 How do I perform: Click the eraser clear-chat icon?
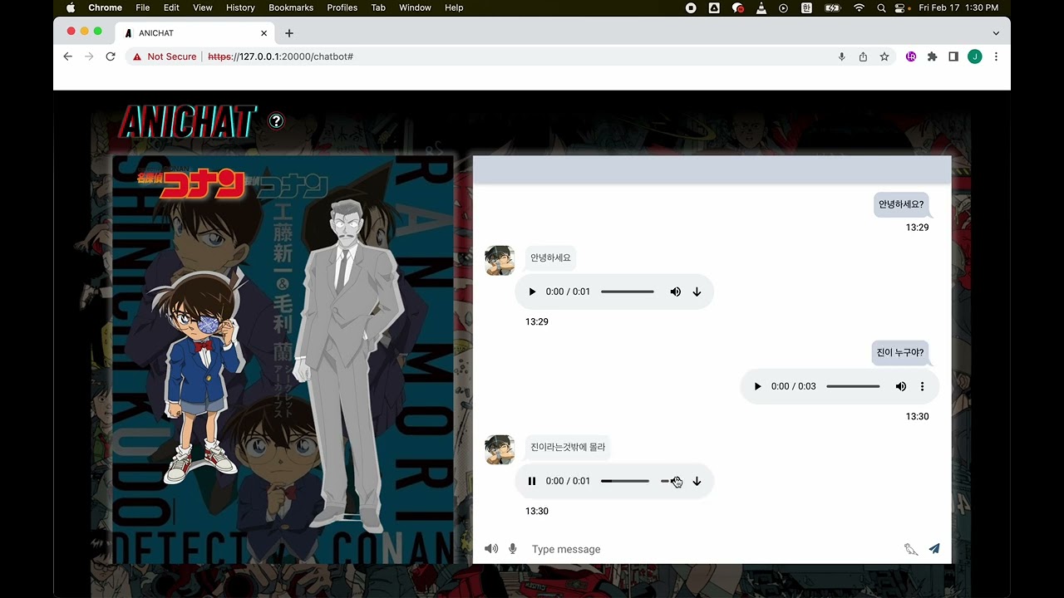tap(911, 549)
